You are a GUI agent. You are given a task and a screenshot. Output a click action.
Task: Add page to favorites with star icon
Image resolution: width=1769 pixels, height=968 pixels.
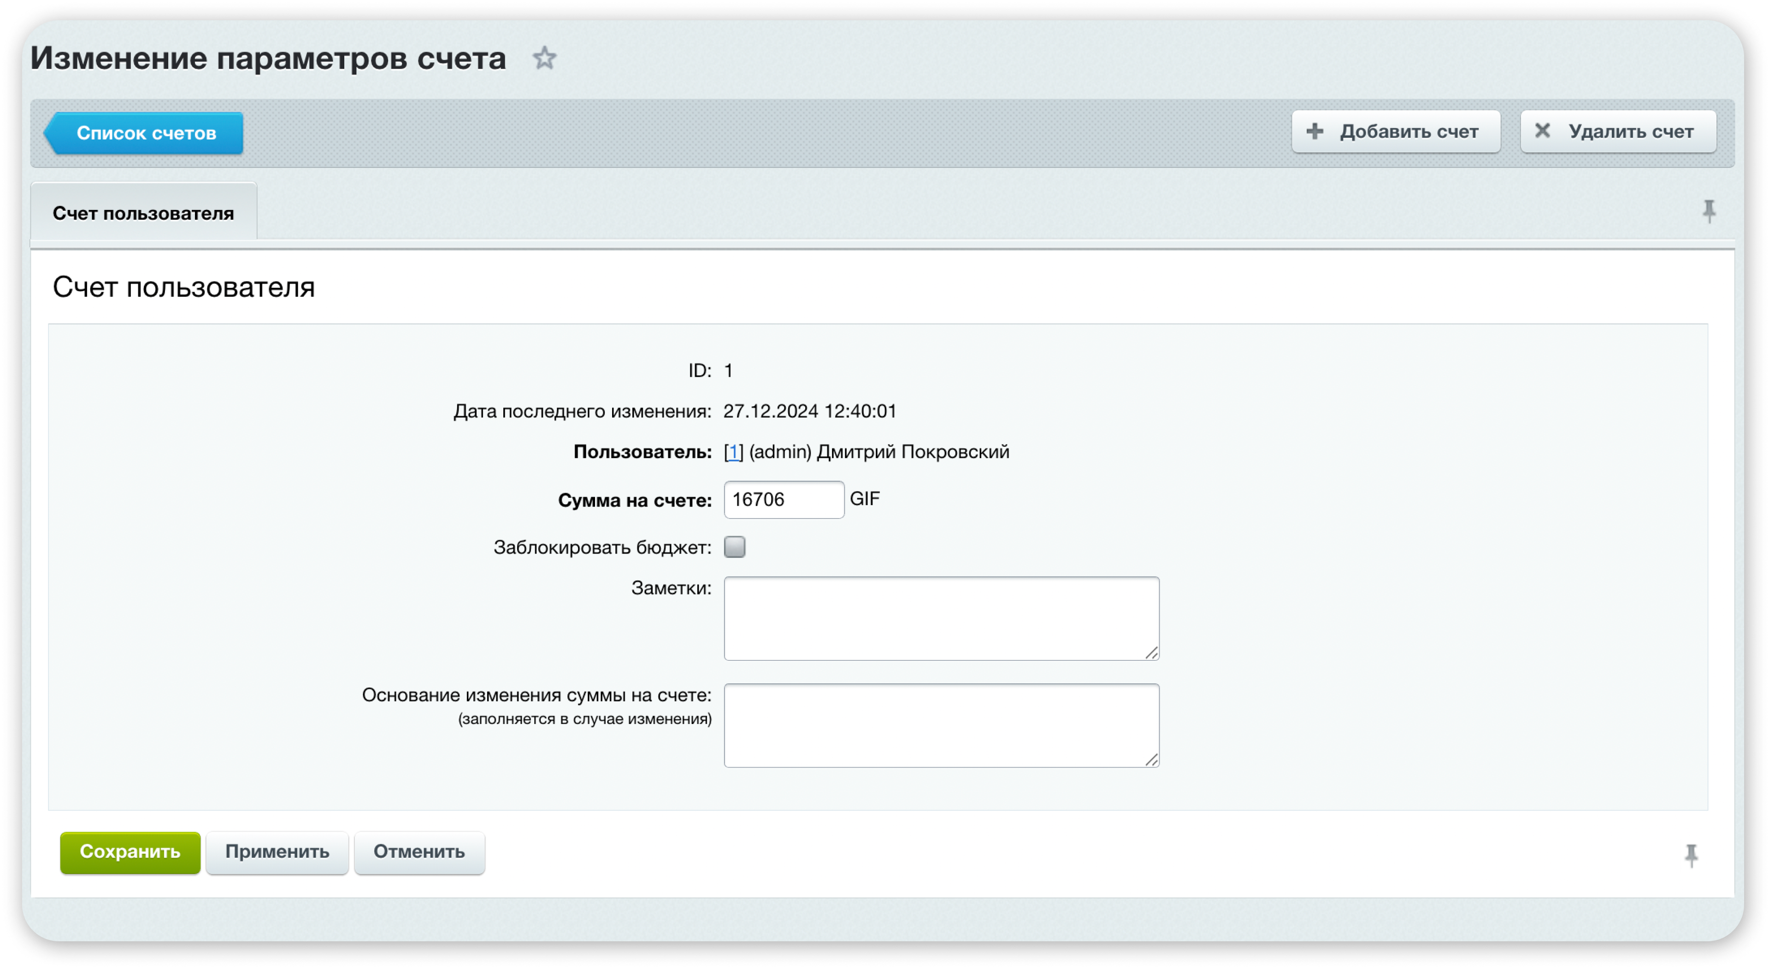click(544, 58)
